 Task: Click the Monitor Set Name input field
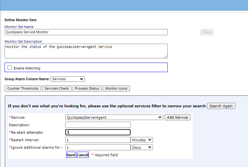[86, 32]
